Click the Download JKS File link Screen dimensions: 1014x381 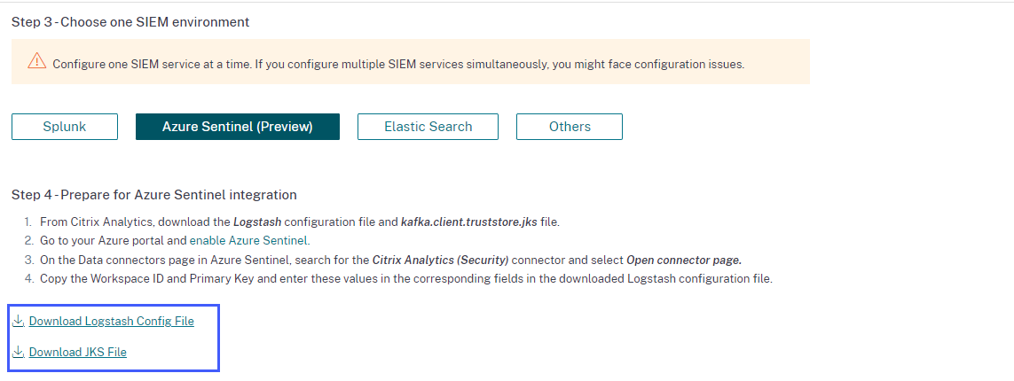pyautogui.click(x=78, y=352)
